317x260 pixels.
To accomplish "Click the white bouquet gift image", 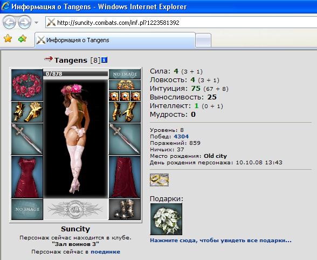I will pyautogui.click(x=166, y=219).
